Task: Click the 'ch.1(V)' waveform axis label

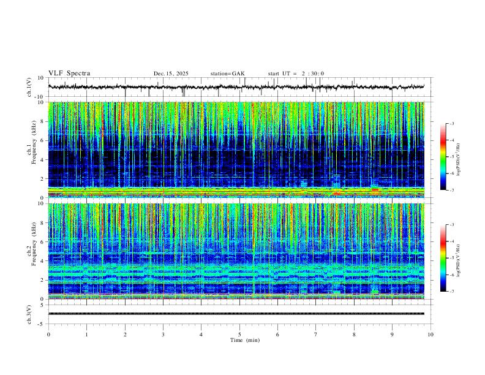Action: click(x=29, y=87)
